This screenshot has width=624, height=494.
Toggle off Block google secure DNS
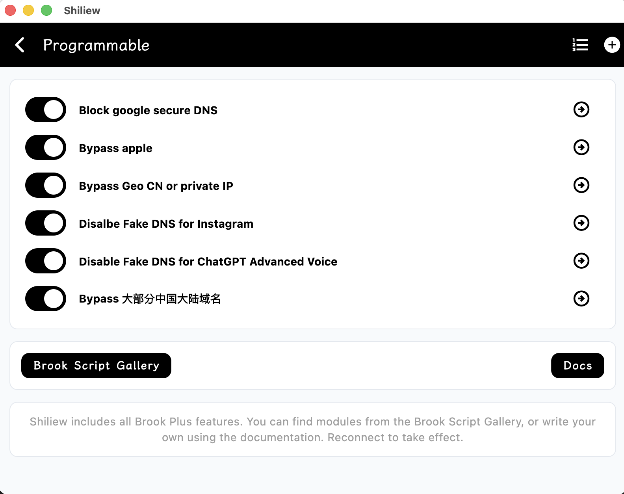pos(46,110)
